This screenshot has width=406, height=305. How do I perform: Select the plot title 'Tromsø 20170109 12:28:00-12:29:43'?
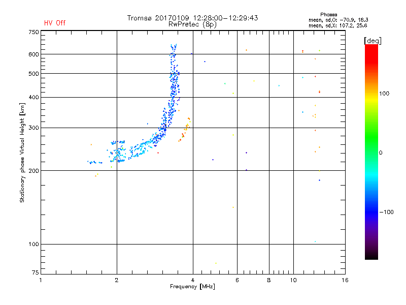point(192,18)
